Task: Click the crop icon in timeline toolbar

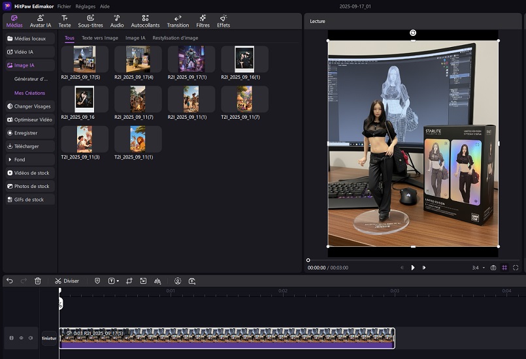Action: point(129,281)
